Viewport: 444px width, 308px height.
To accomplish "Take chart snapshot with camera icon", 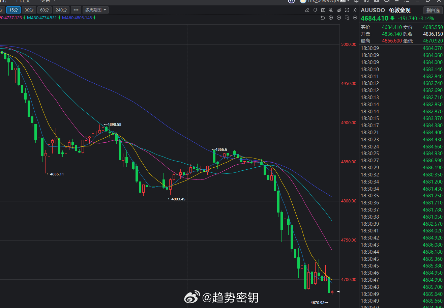I will [x=323, y=10].
